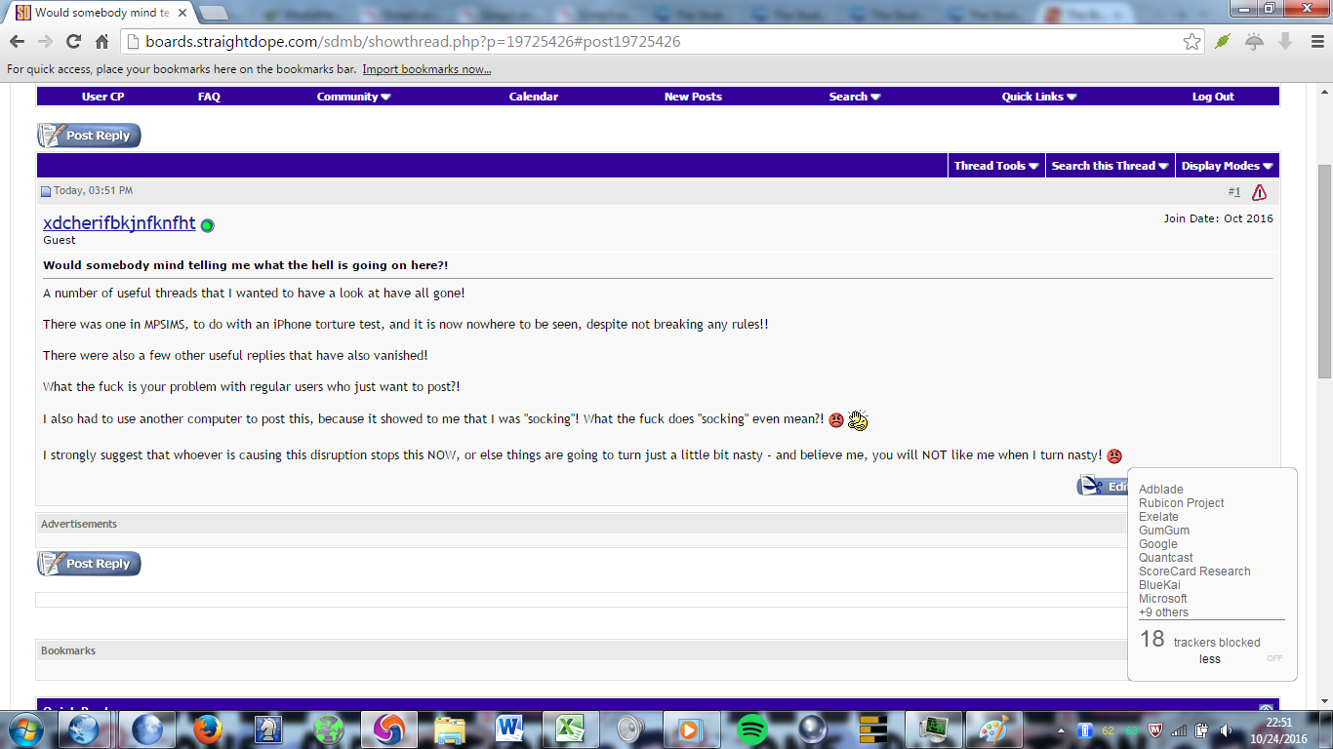Image resolution: width=1333 pixels, height=749 pixels.
Task: Reload the page with the refresh icon
Action: click(73, 42)
